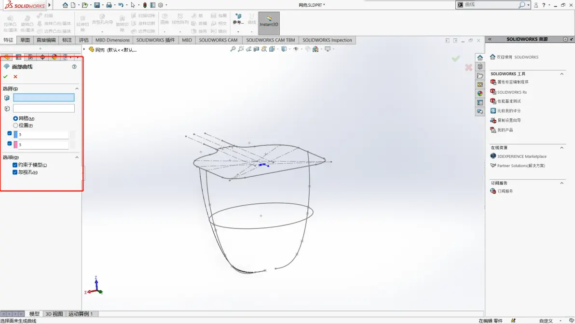Open the 性能基准测试 link

coord(508,101)
